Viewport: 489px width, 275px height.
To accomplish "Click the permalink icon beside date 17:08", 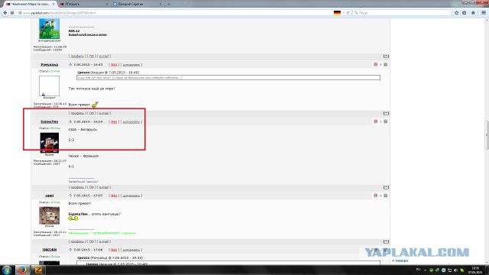I will click(x=70, y=250).
